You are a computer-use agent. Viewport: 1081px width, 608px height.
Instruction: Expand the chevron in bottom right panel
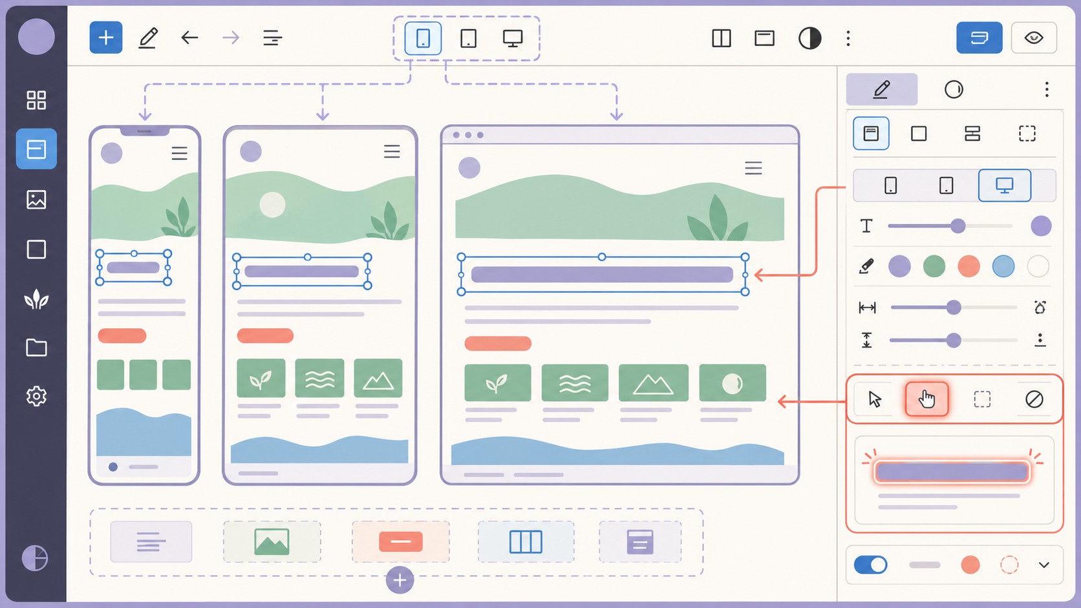point(1044,565)
